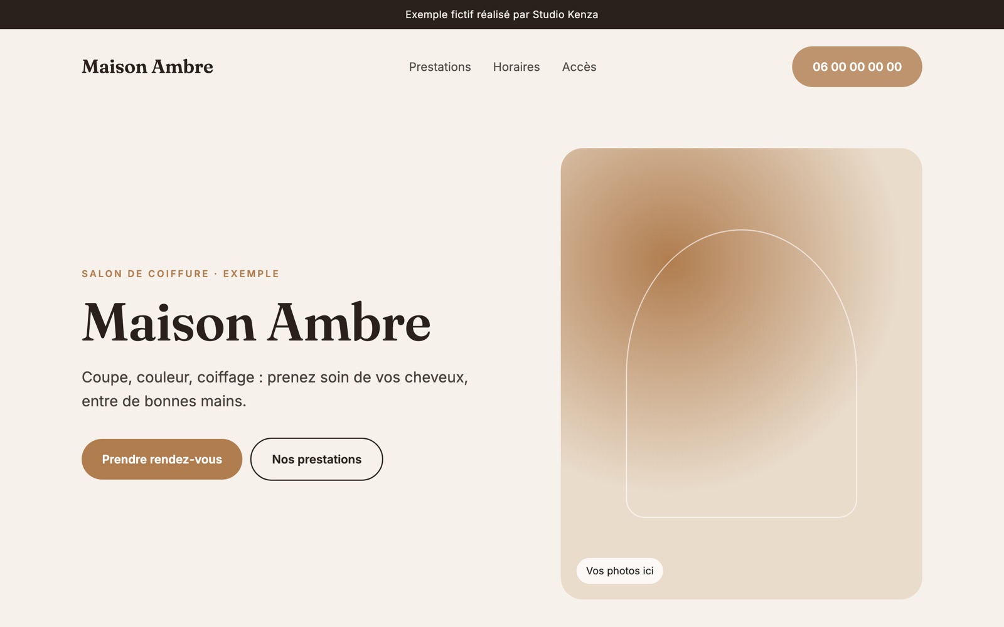Click the large Maison Ambre heading
The width and height of the screenshot is (1004, 627).
pos(256,323)
